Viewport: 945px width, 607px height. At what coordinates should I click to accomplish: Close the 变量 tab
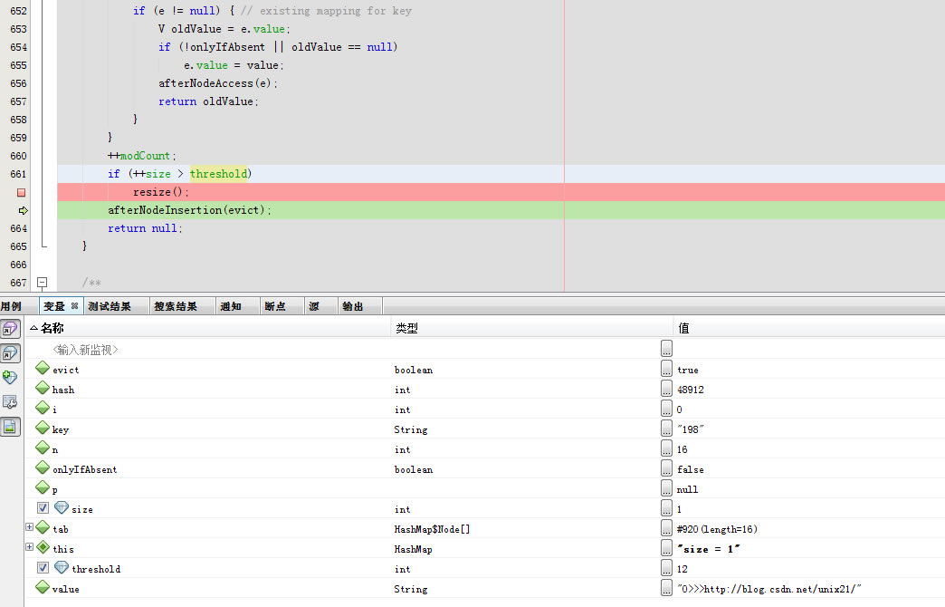pos(75,306)
